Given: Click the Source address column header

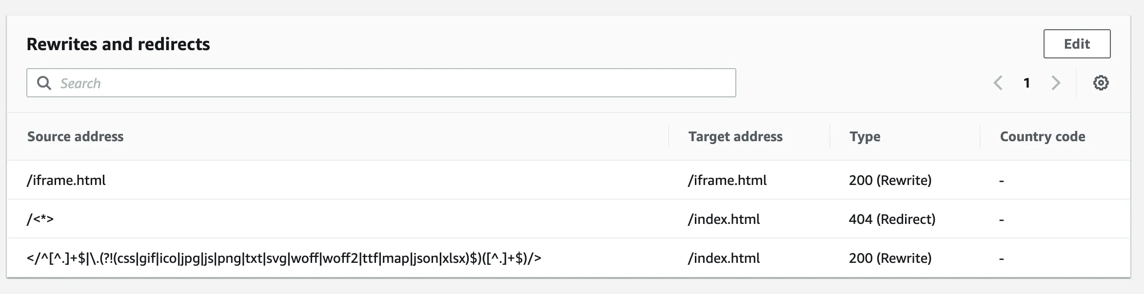Looking at the screenshot, I should (x=76, y=136).
